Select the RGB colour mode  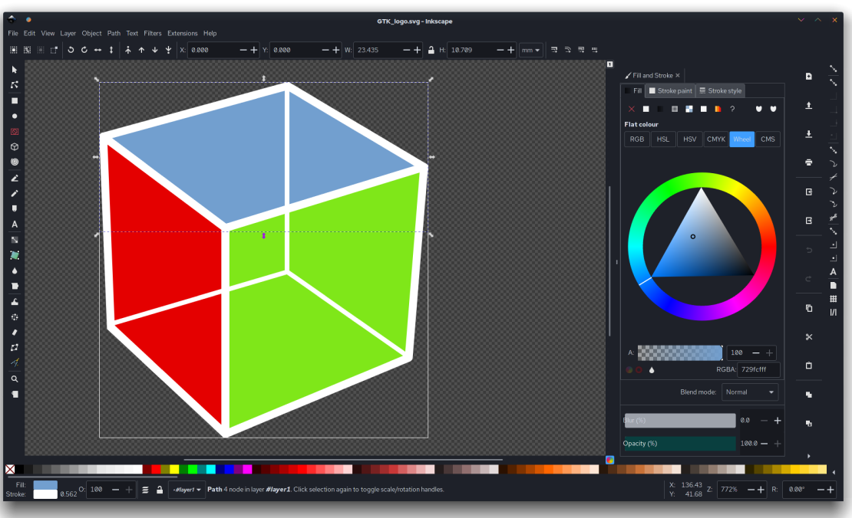click(x=636, y=139)
